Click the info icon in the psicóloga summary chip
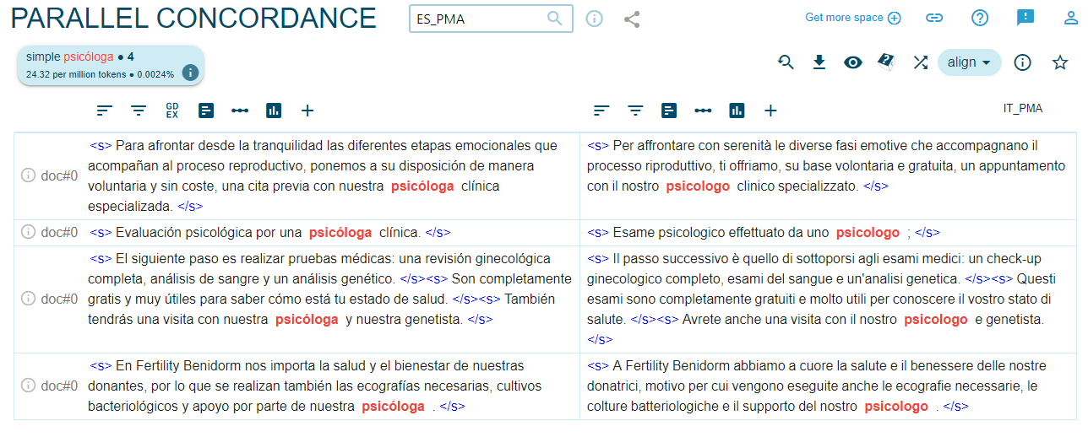1088x437 pixels. pos(191,73)
